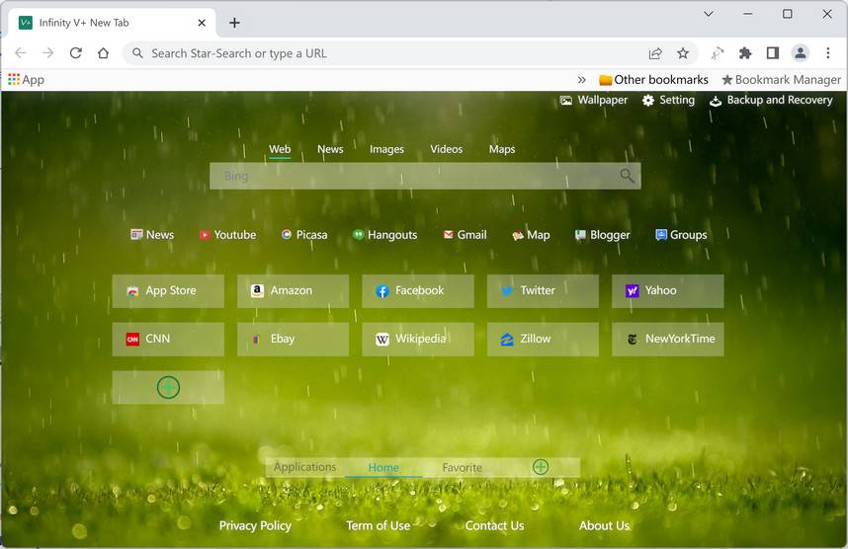Click the browser back arrow

coord(21,53)
